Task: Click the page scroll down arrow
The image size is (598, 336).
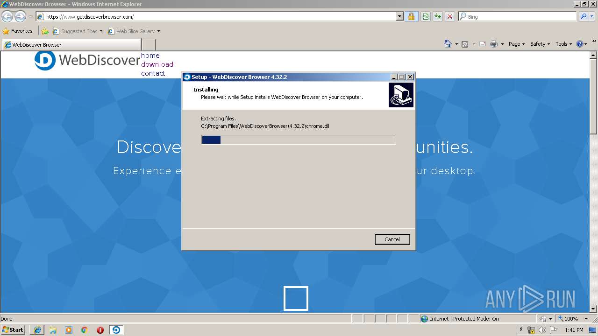Action: (594, 308)
